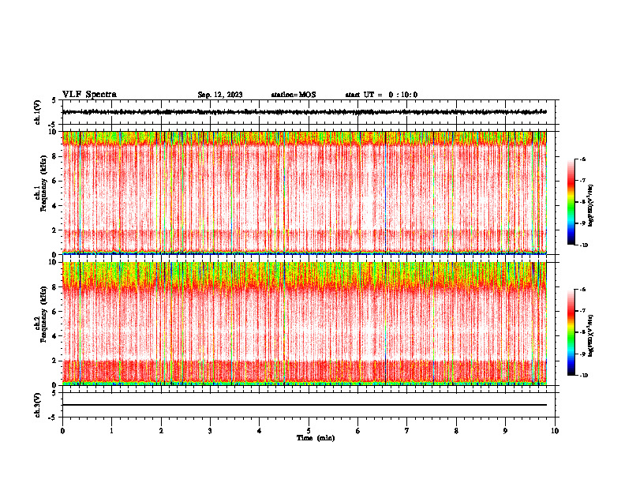
Task: Click time axis tick label "6"
Action: pyautogui.click(x=358, y=431)
